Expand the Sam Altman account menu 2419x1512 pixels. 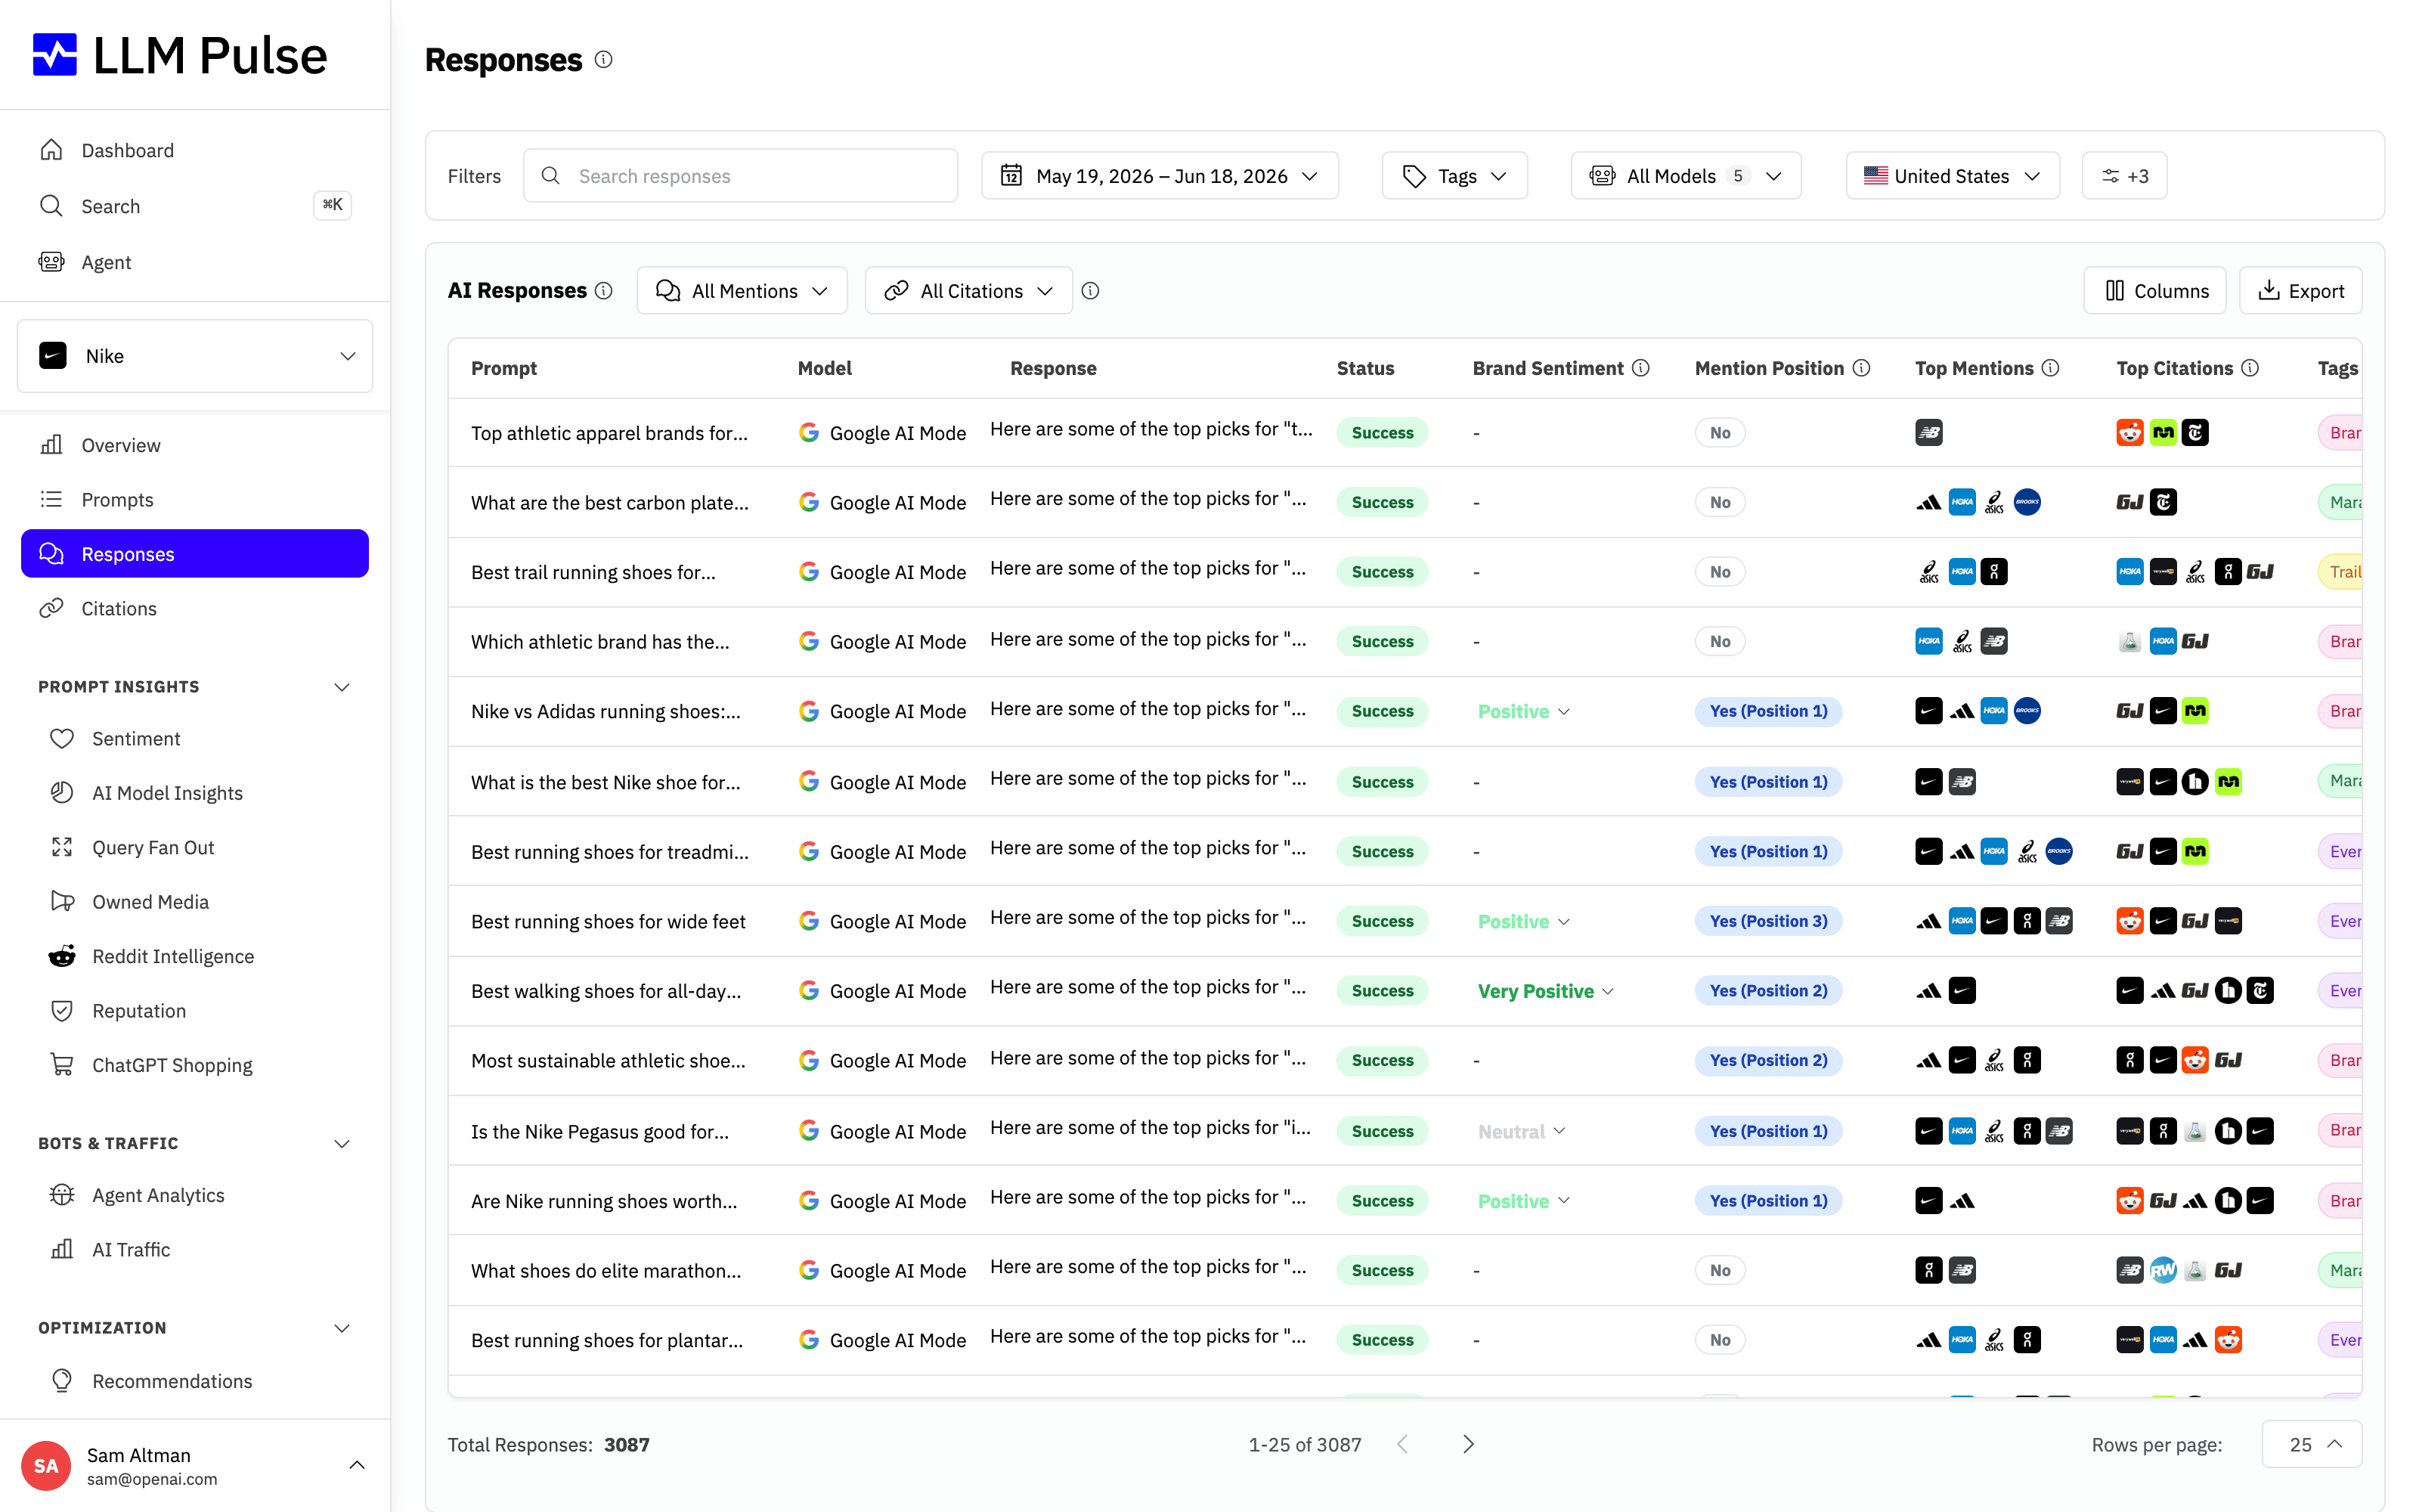(357, 1465)
